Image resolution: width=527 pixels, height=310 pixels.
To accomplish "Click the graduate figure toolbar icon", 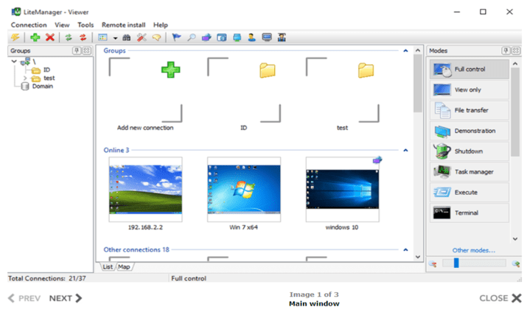I will (282, 38).
